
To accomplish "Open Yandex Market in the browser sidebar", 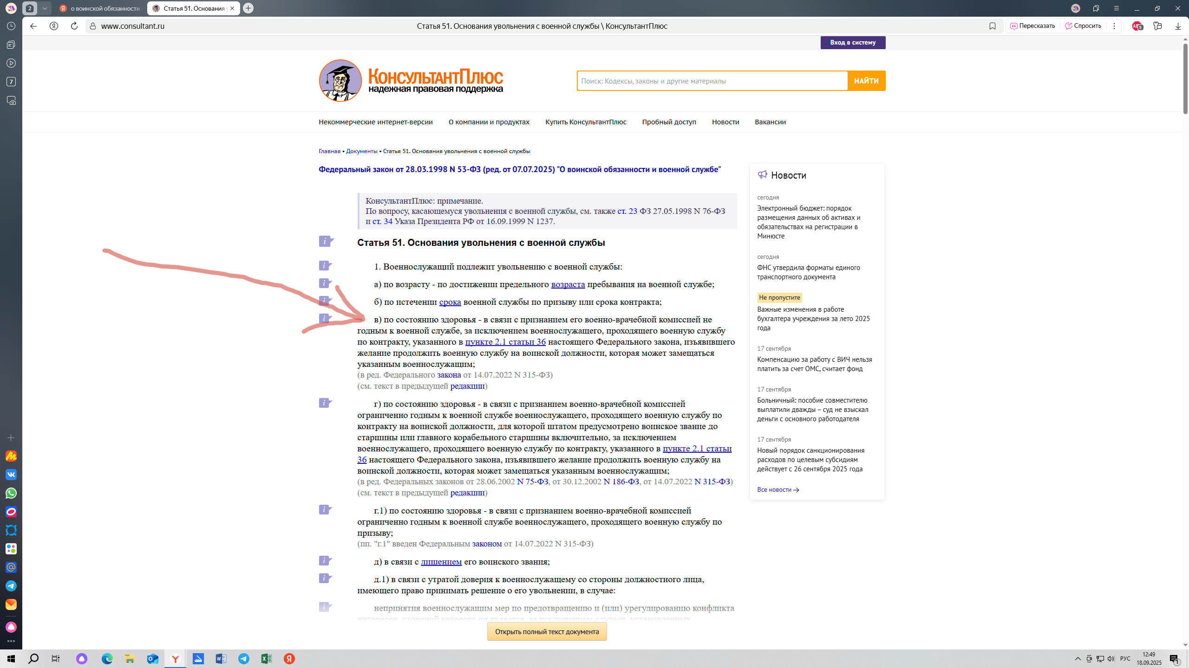I will (11, 456).
